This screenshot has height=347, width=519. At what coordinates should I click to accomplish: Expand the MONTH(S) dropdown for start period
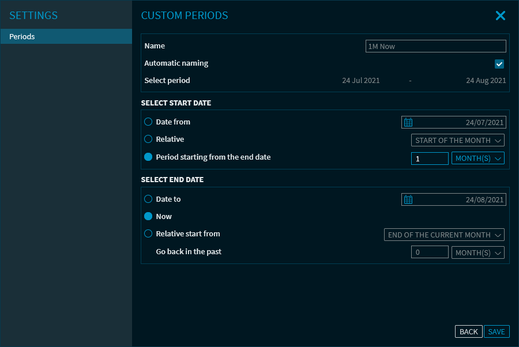(477, 158)
